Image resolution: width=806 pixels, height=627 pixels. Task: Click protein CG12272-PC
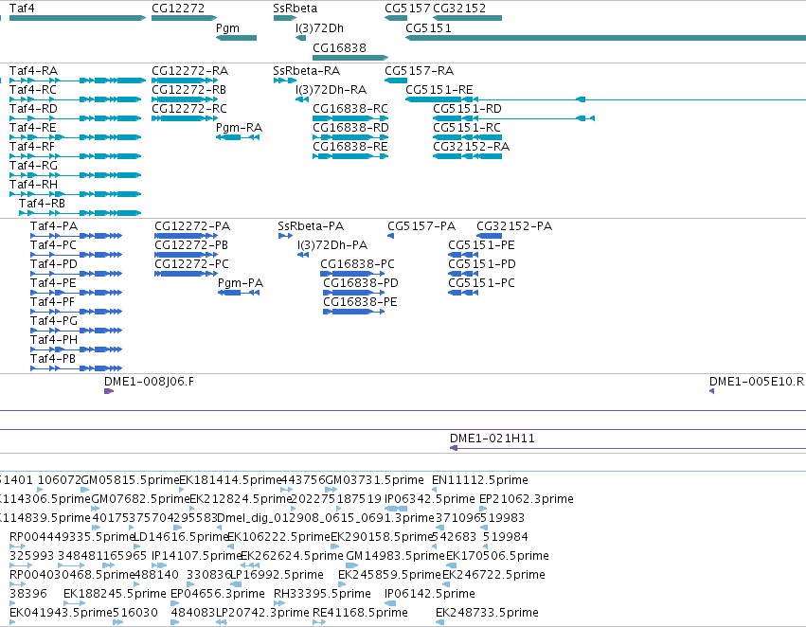click(186, 274)
